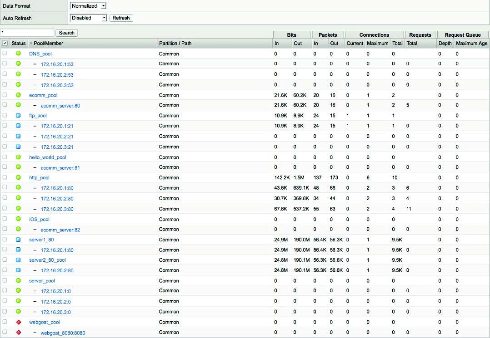Open the Data Format dropdown set to Normalized
This screenshot has width=490, height=338.
(88, 6)
